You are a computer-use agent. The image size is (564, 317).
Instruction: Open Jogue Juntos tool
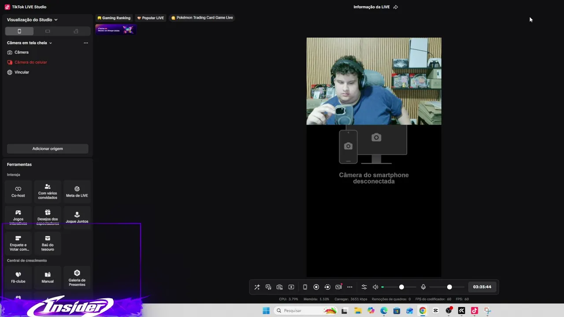(x=77, y=217)
